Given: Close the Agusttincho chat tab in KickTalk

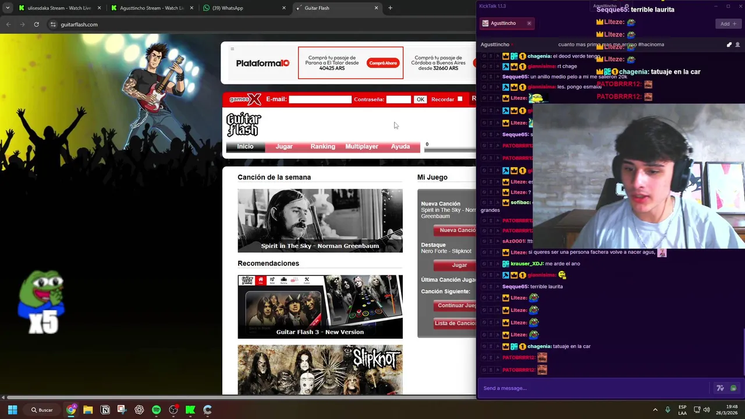Looking at the screenshot, I should 529,23.
